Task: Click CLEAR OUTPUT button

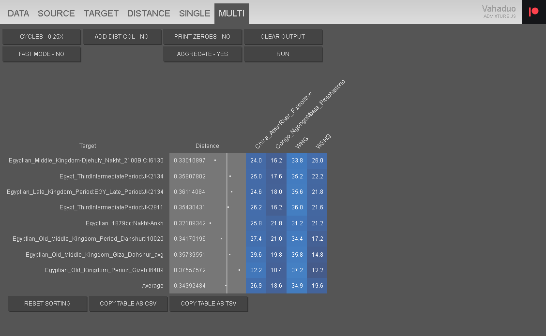Action: 283,37
